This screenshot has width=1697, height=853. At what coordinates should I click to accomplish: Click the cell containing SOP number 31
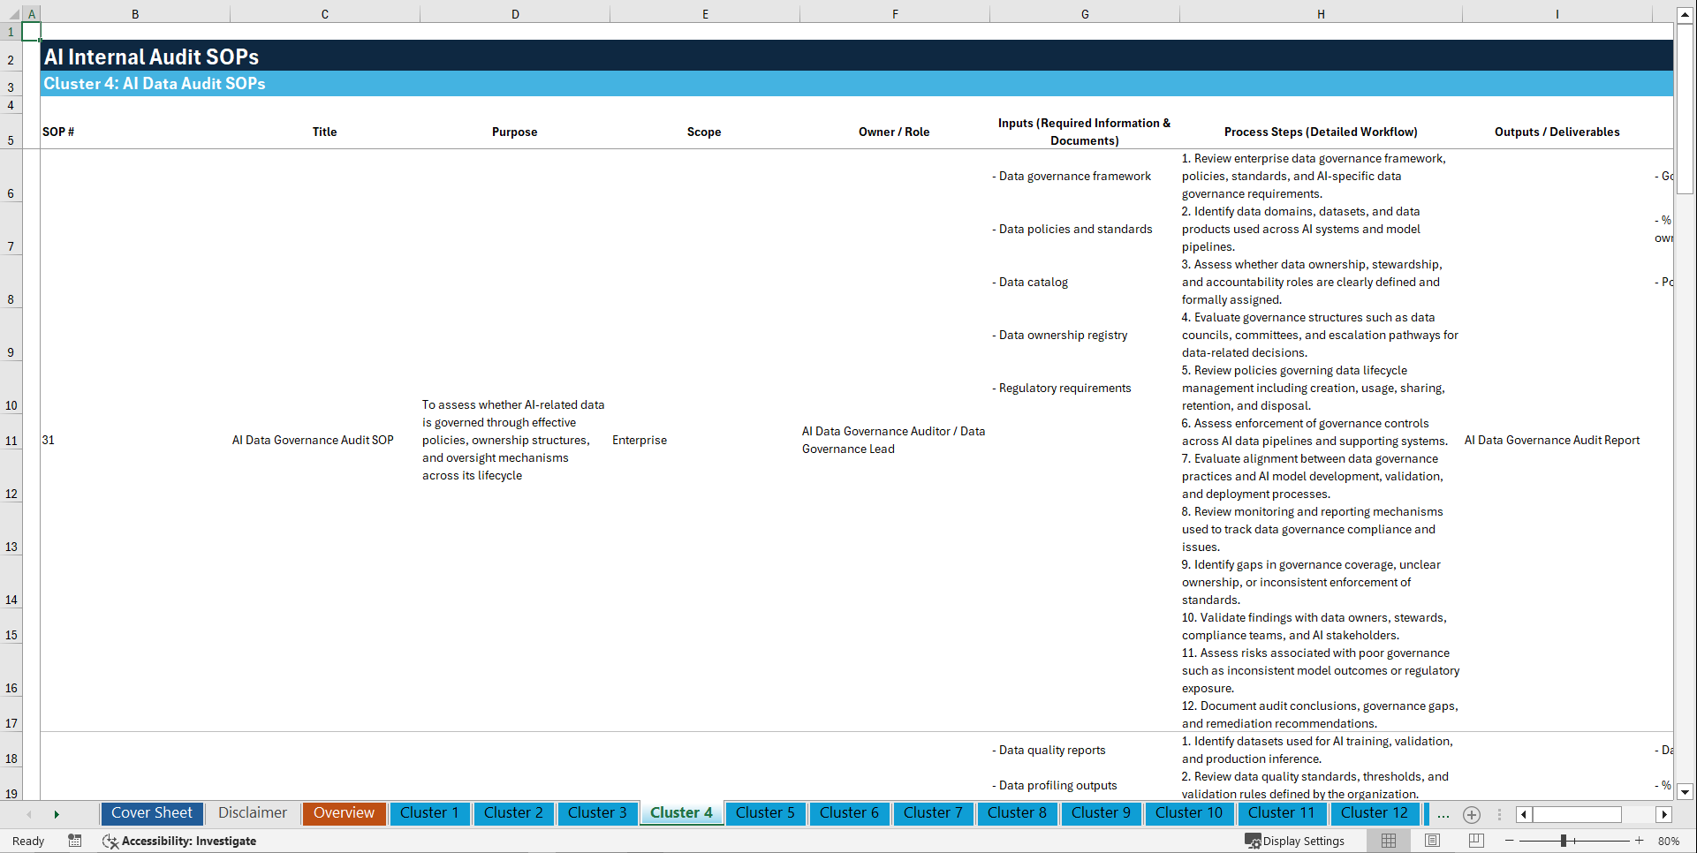click(x=135, y=441)
